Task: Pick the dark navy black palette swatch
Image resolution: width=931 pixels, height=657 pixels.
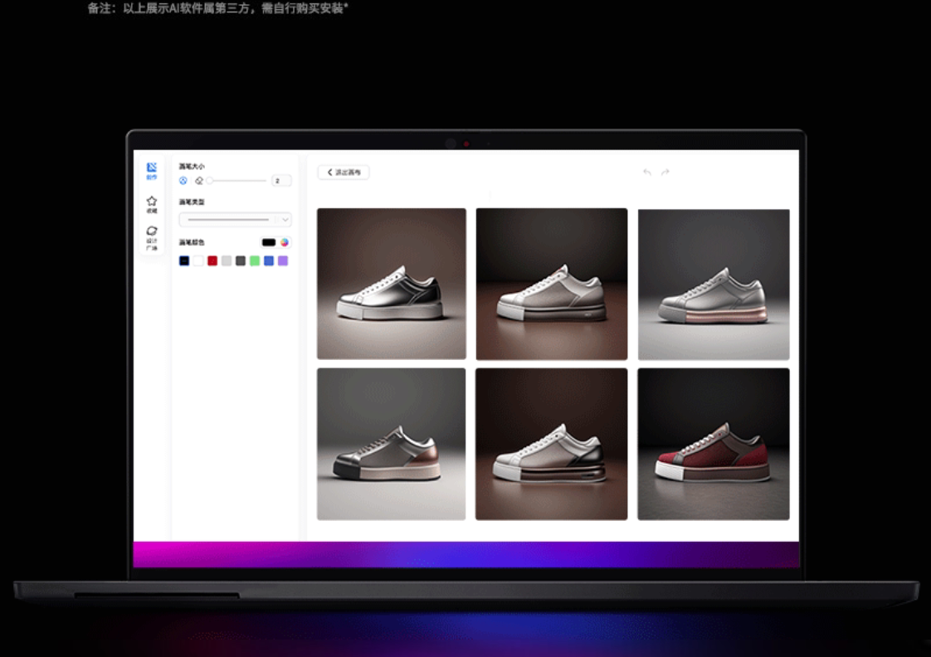Action: (x=184, y=260)
